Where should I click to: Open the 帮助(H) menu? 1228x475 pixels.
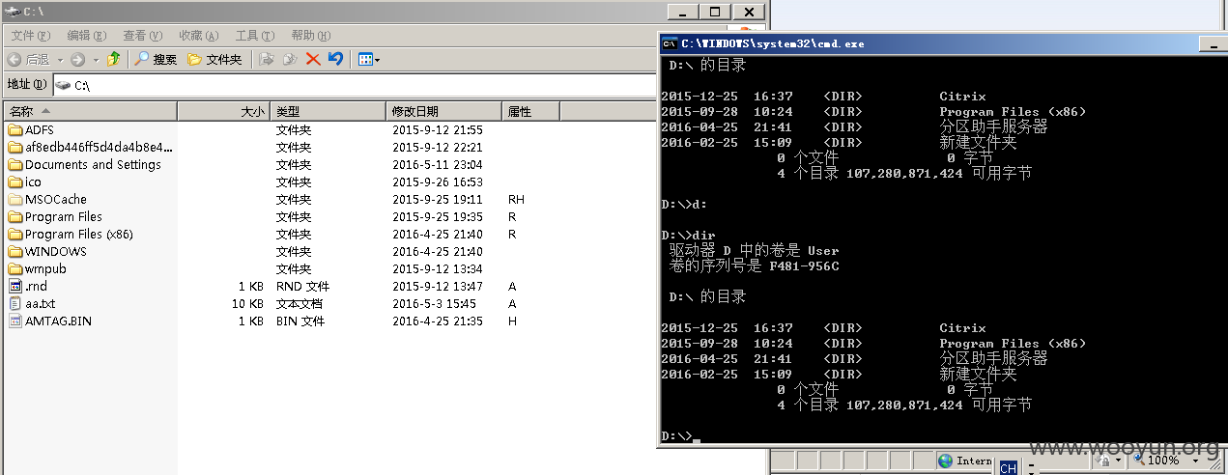coord(310,35)
